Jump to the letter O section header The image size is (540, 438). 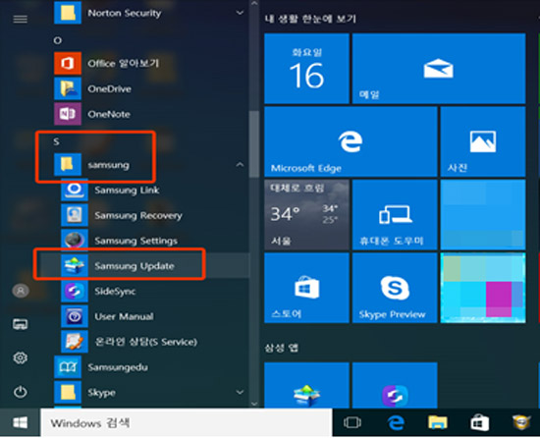click(58, 40)
